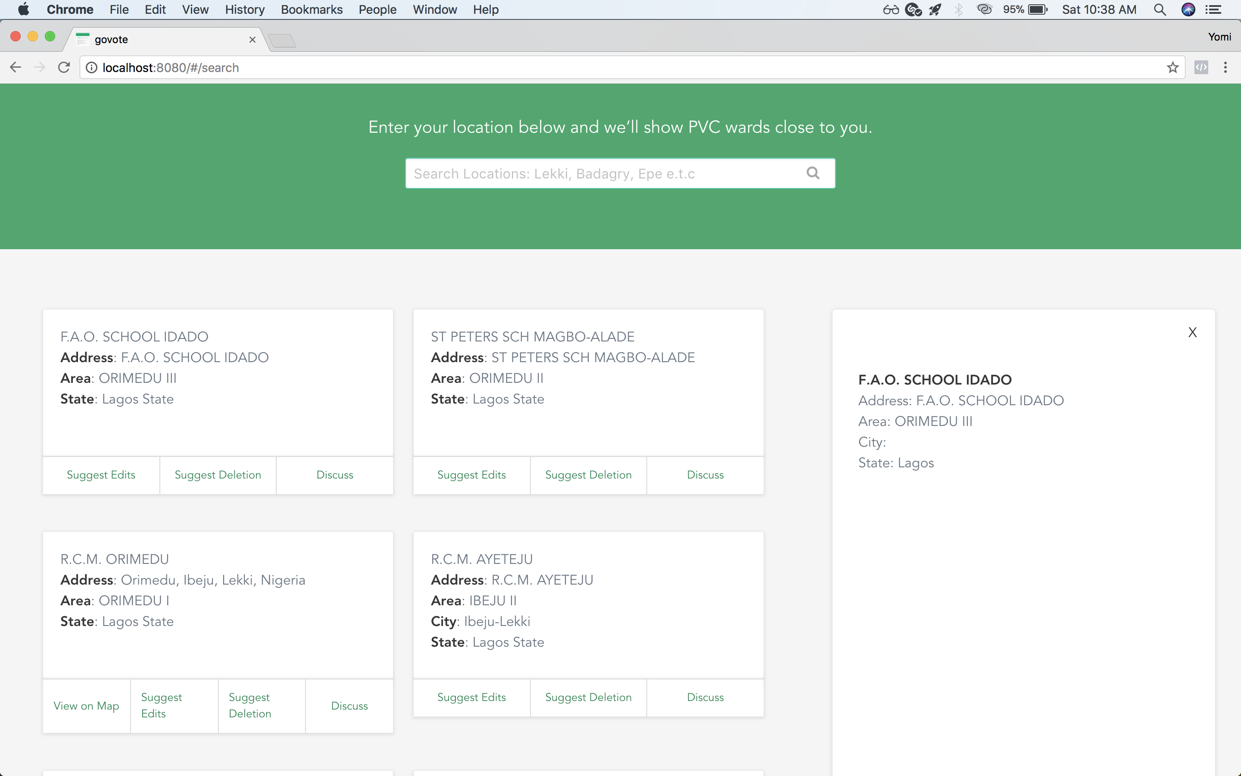The height and width of the screenshot is (776, 1241).
Task: Bookmark this page with the star icon
Action: tap(1173, 67)
